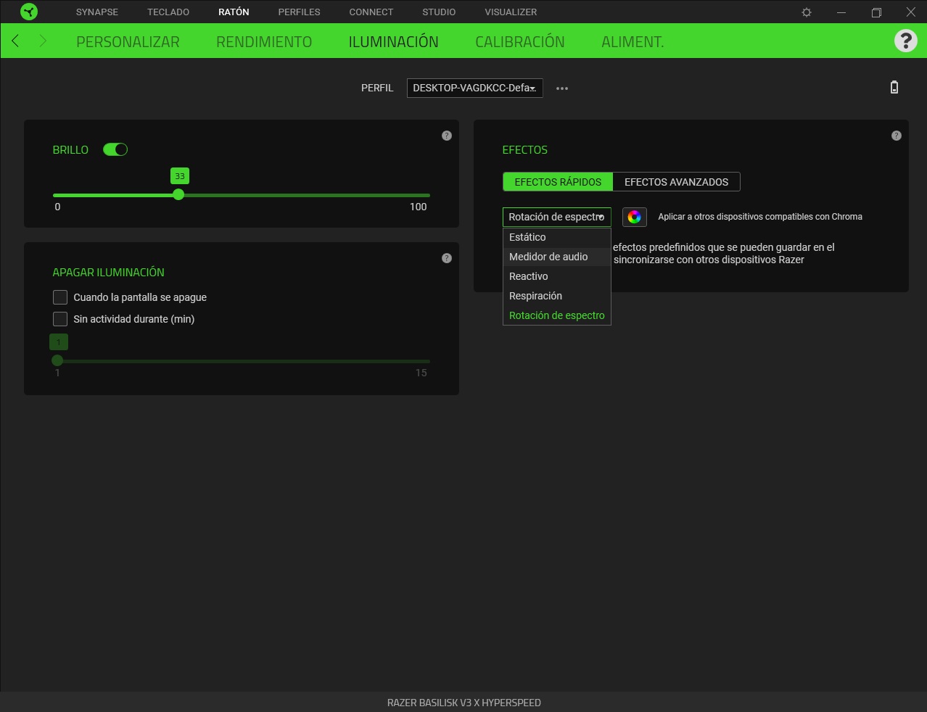This screenshot has width=927, height=712.
Task: Open Chroma color wheel sync icon
Action: pos(634,217)
